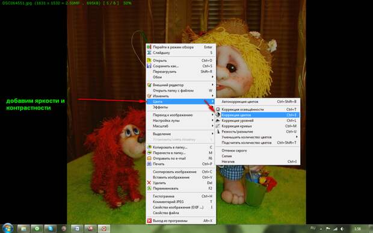Select 'Подсчитать количество цветов' entry
Image resolution: width=373 pixels, height=233 pixels.
(257, 143)
